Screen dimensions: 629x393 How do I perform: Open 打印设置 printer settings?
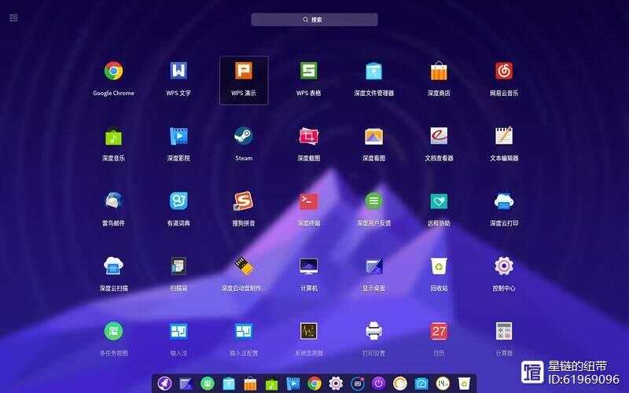coord(374,331)
